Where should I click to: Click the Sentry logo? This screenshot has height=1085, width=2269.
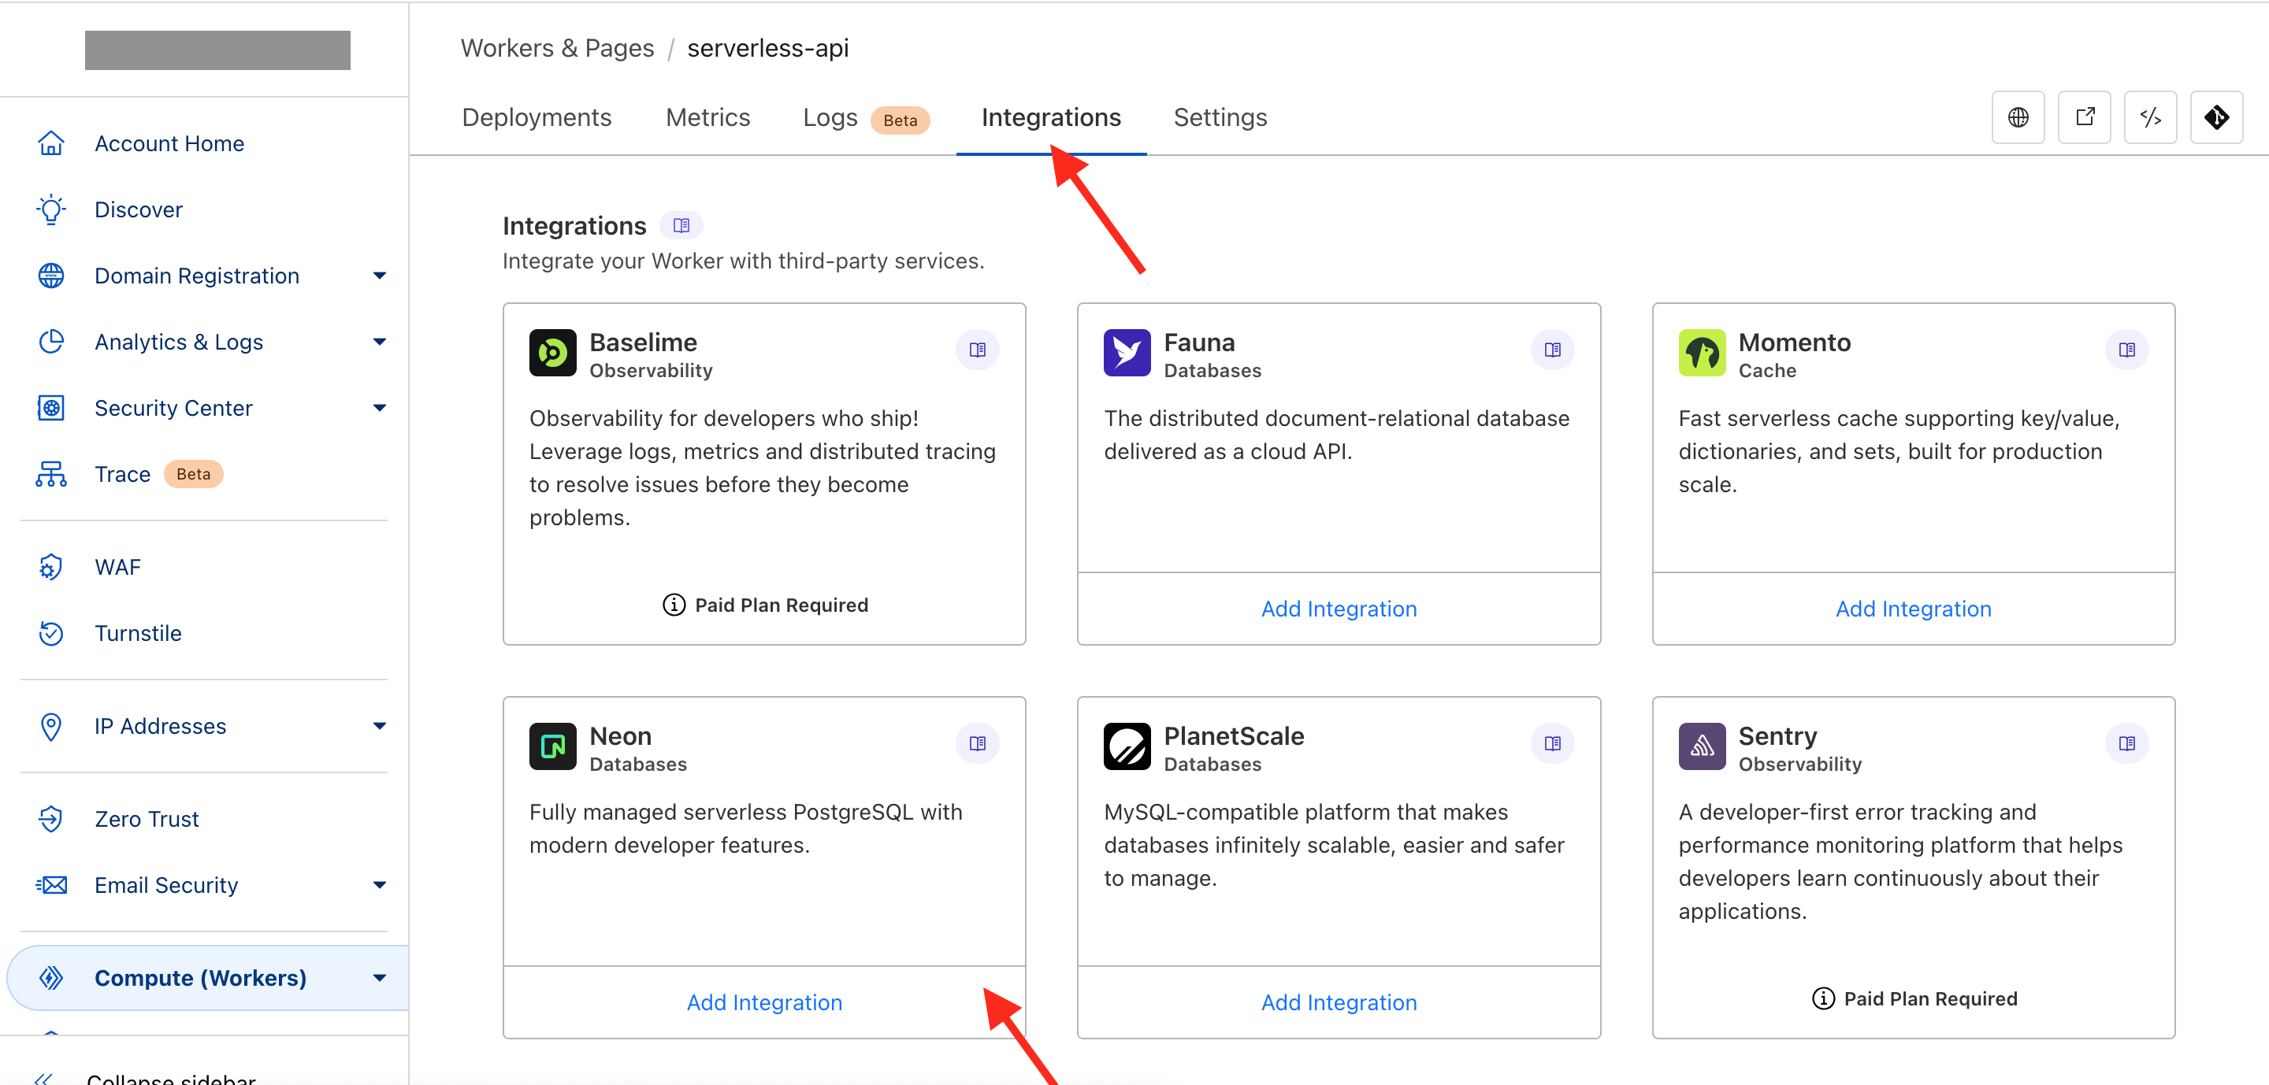point(1702,746)
